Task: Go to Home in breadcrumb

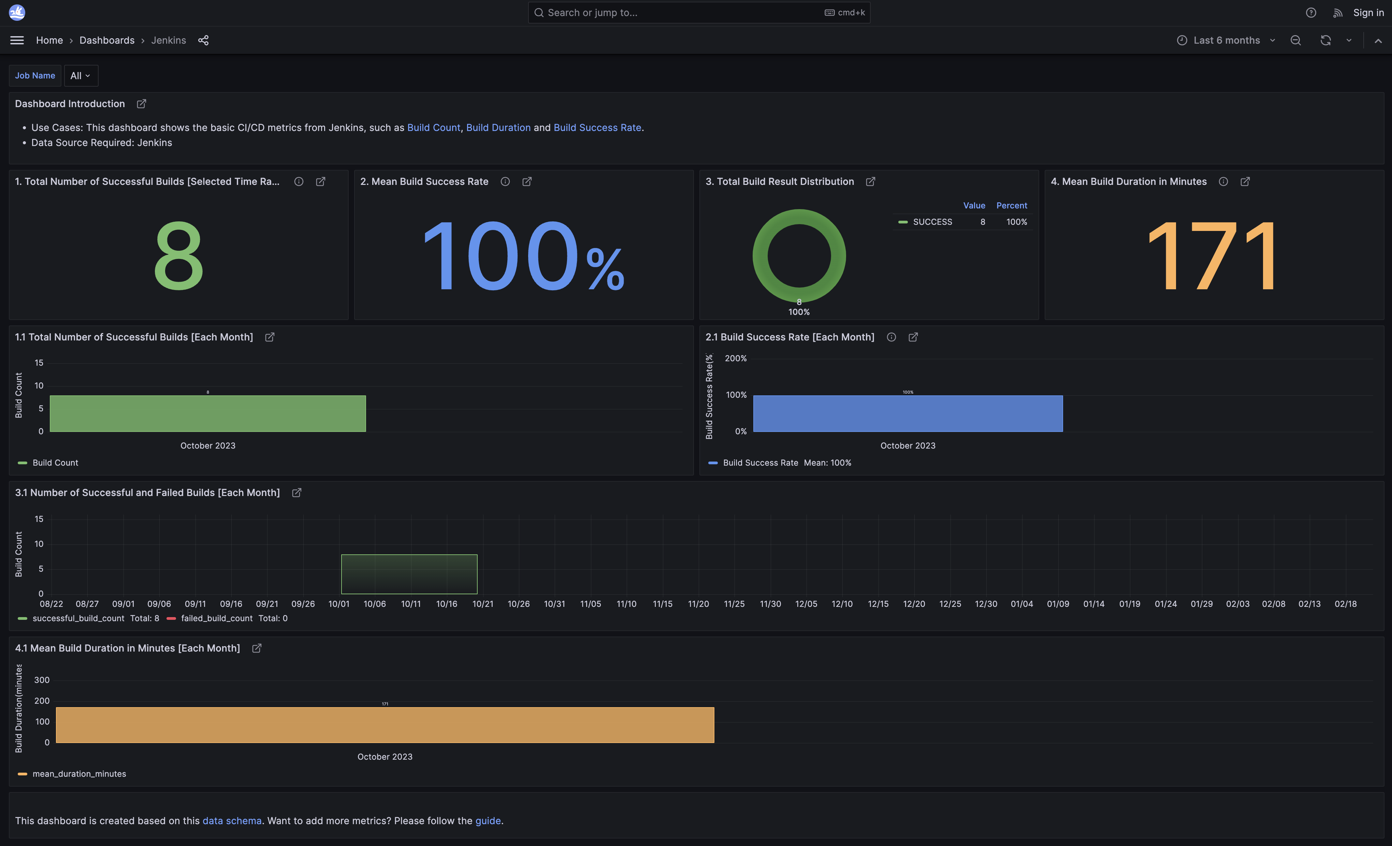Action: (x=49, y=40)
